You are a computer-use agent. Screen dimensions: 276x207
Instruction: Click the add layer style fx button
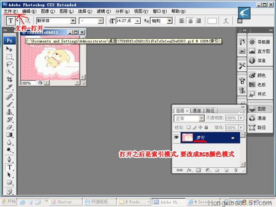click(x=189, y=170)
